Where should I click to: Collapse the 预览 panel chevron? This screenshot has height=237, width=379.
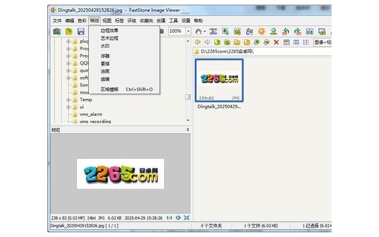click(x=188, y=130)
